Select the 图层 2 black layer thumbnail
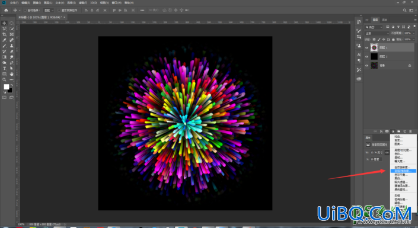418x228 pixels. (374, 56)
